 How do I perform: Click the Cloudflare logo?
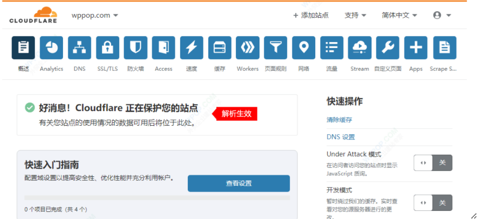(x=33, y=15)
